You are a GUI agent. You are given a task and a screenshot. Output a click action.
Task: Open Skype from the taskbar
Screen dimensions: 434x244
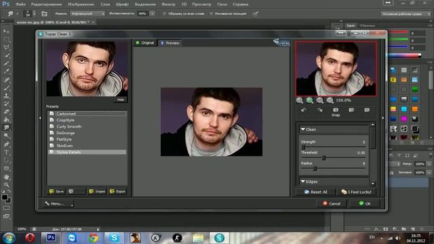[x=114, y=238]
